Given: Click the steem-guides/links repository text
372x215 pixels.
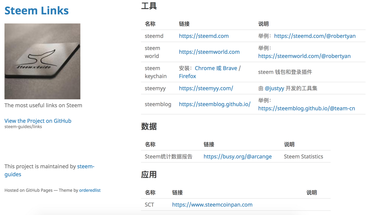Looking at the screenshot, I should (x=23, y=127).
